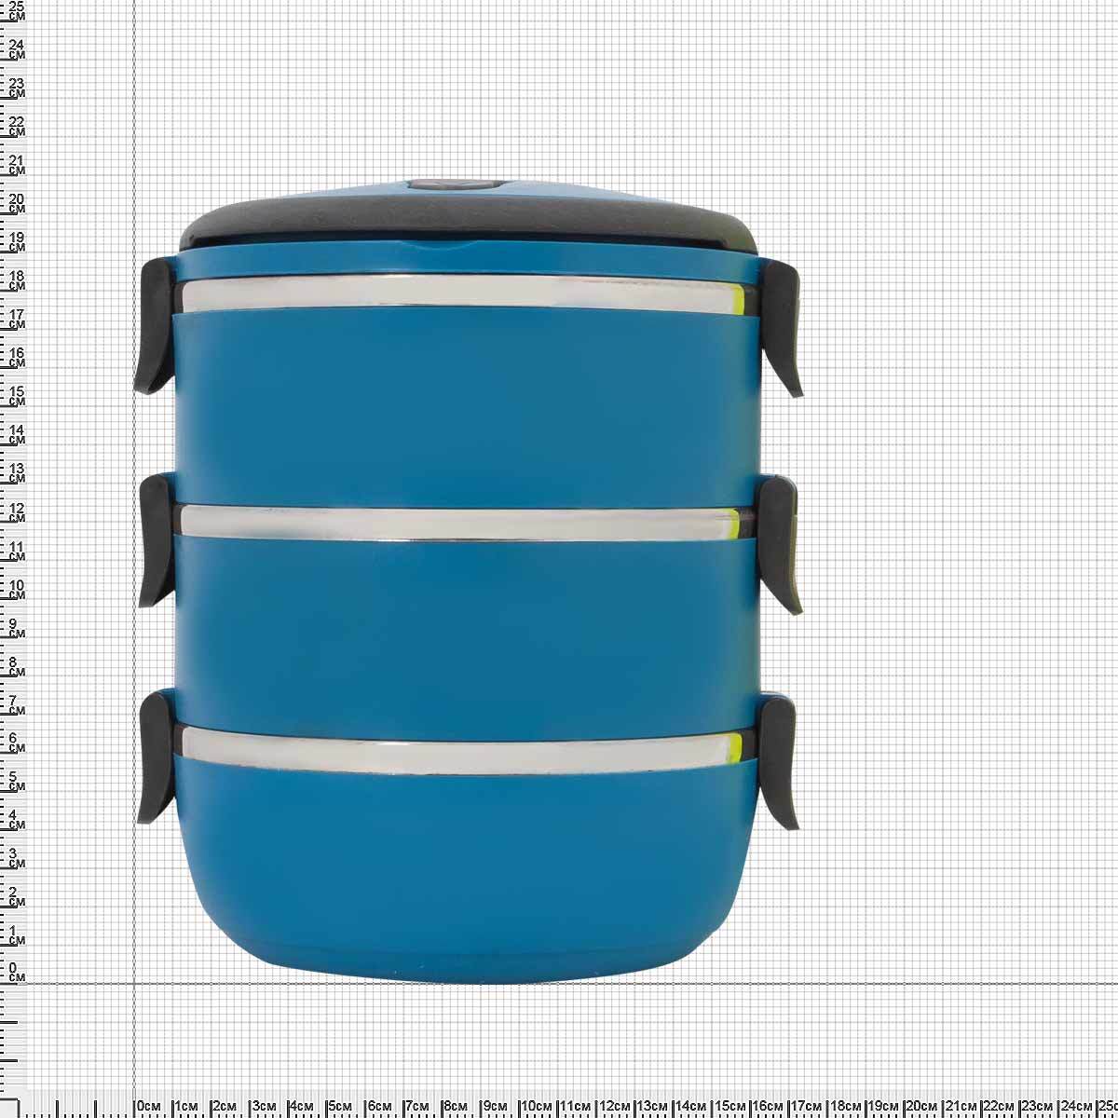Click the 0см origin label on horizontal ruler
The height and width of the screenshot is (1118, 1118).
[x=149, y=1106]
